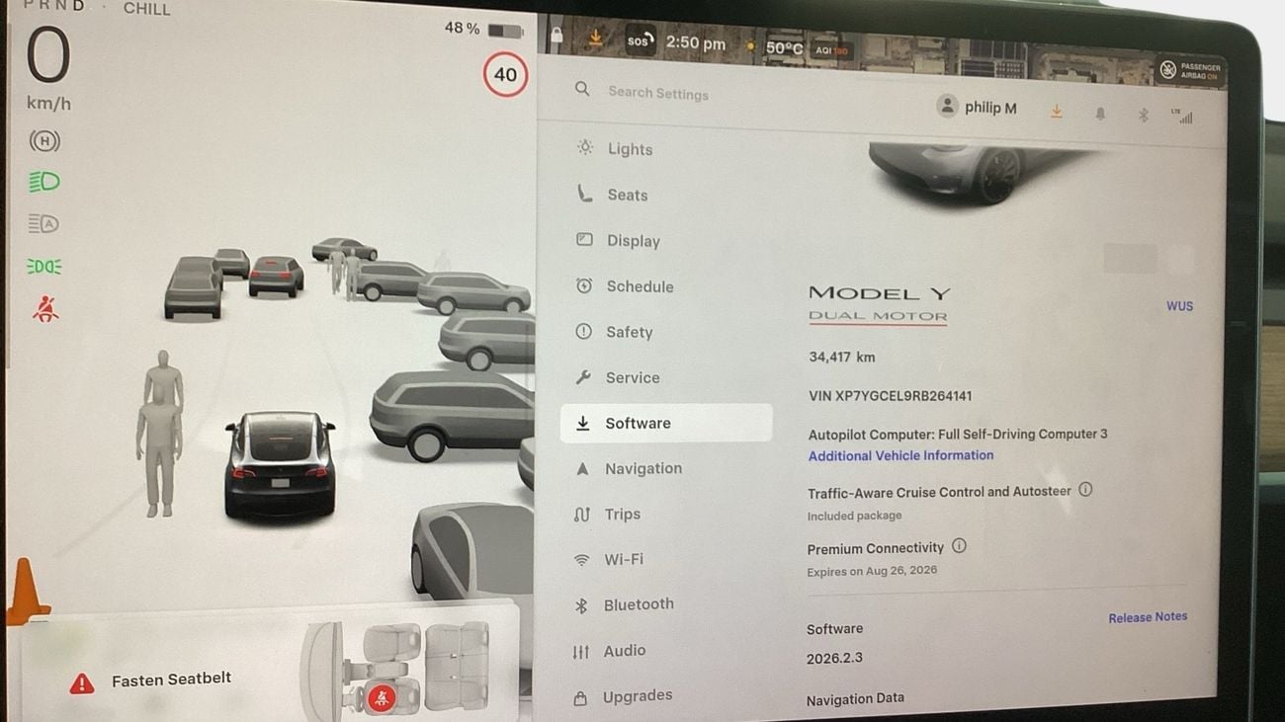This screenshot has width=1285, height=722.
Task: Tap the PRND gear selector strip
Action: tap(53, 6)
